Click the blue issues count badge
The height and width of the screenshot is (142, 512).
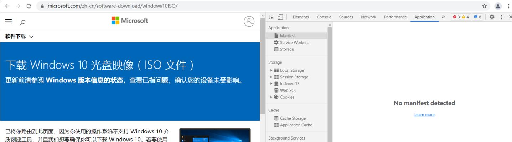[477, 17]
